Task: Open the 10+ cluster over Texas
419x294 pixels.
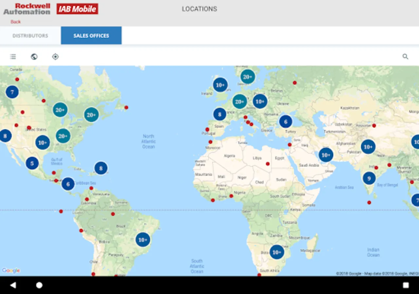Action: [43, 142]
